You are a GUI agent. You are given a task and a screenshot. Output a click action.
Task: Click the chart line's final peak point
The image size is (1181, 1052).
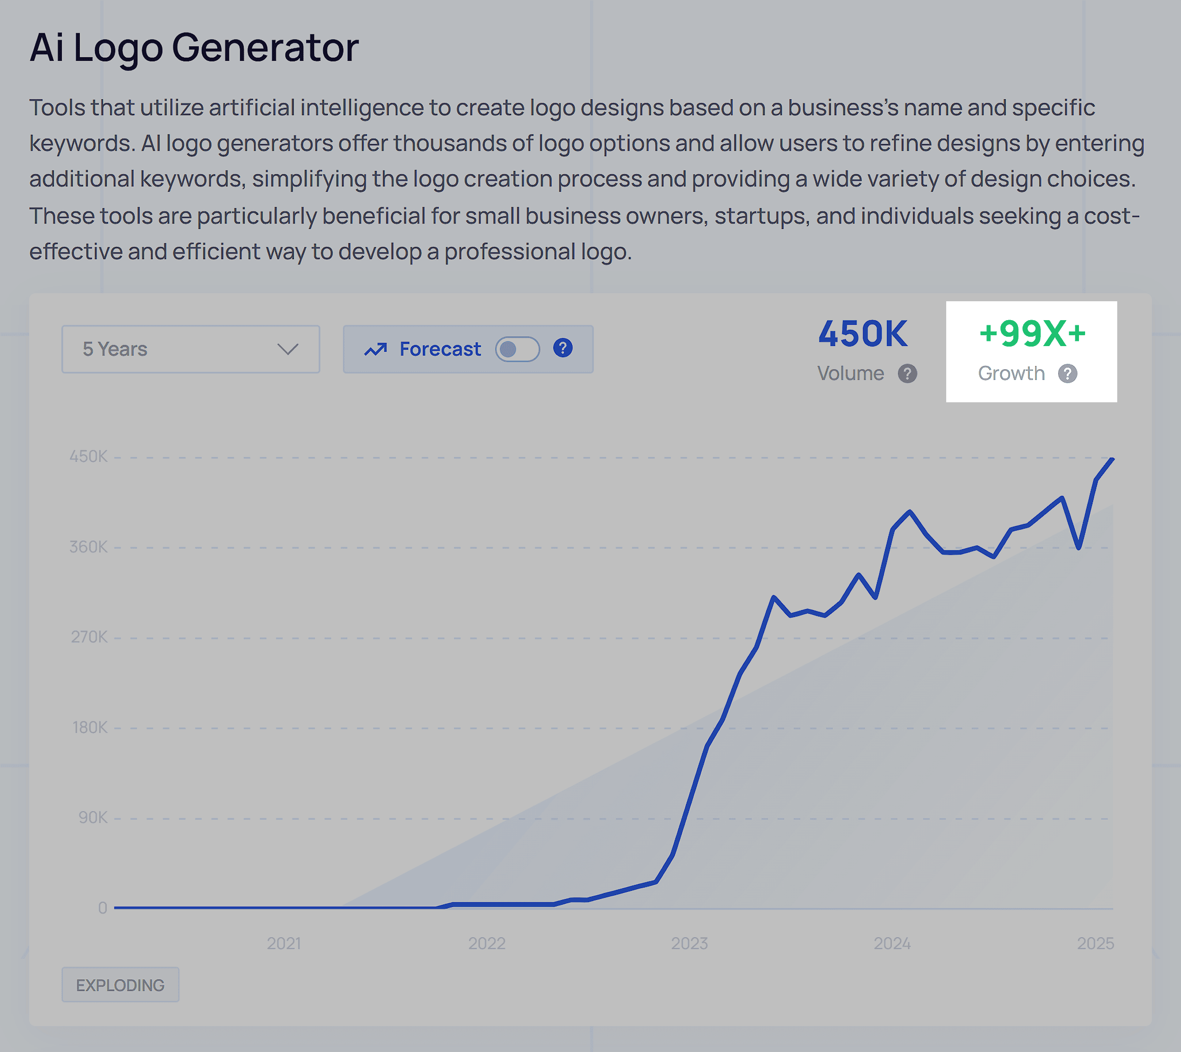(x=1112, y=459)
